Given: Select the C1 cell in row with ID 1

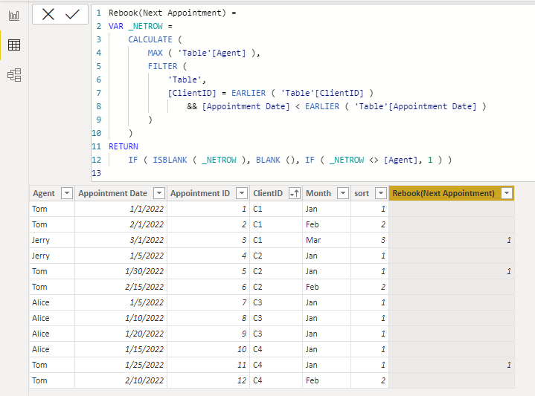Looking at the screenshot, I should (x=276, y=209).
